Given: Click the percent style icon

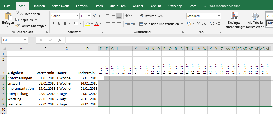Looking at the screenshot, I should (x=198, y=24).
